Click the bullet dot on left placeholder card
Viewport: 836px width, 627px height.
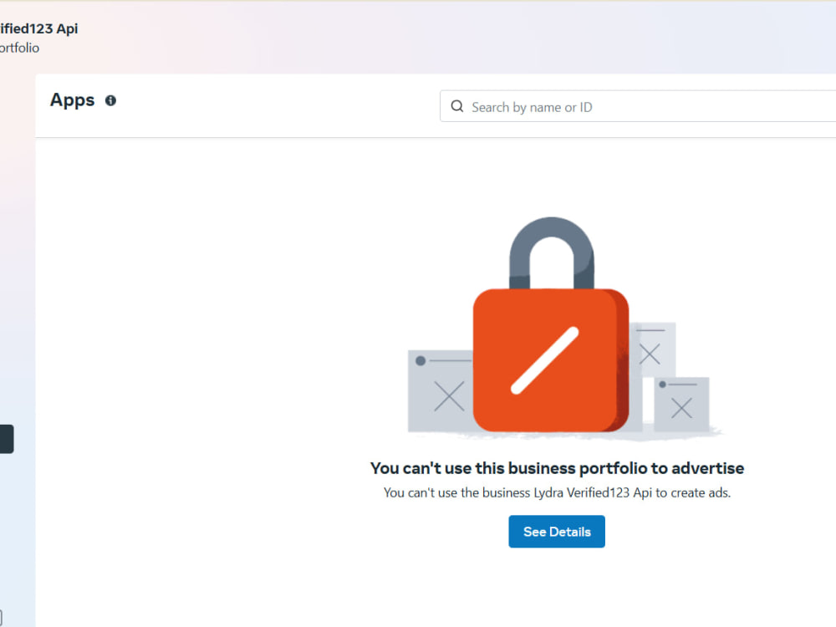click(421, 361)
